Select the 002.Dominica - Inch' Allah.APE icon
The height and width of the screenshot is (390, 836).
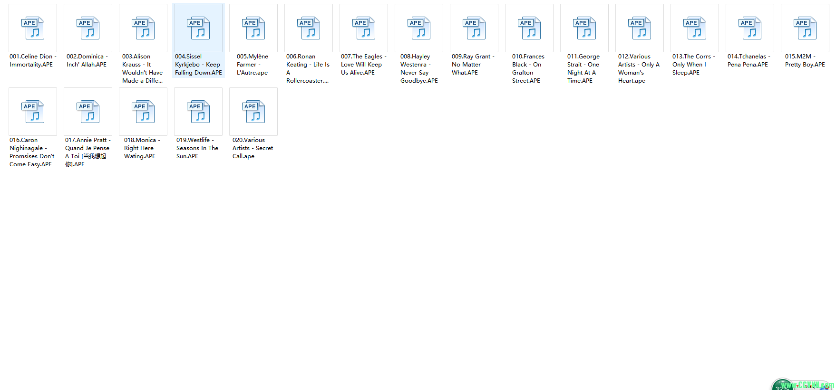(x=88, y=28)
